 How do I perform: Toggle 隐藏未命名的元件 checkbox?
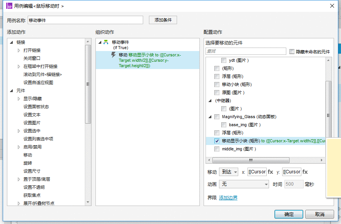[x=292, y=51]
